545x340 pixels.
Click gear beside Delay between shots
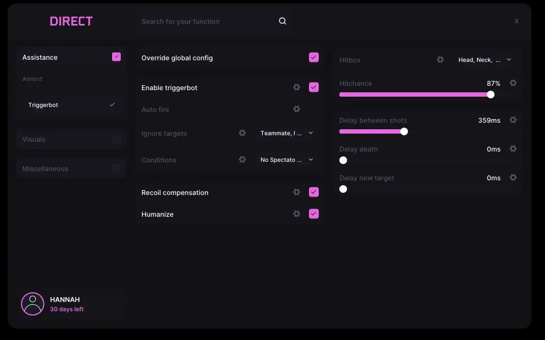click(513, 120)
